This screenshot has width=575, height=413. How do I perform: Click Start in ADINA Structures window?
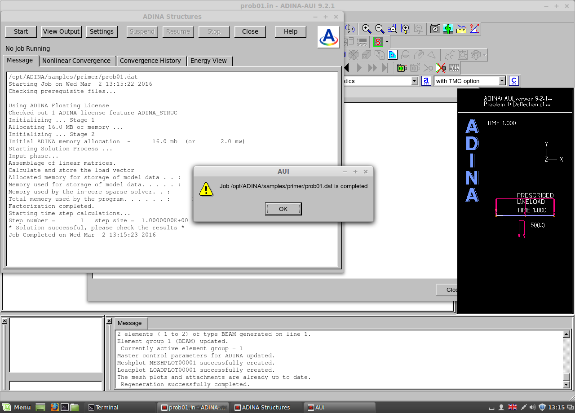[x=21, y=31]
